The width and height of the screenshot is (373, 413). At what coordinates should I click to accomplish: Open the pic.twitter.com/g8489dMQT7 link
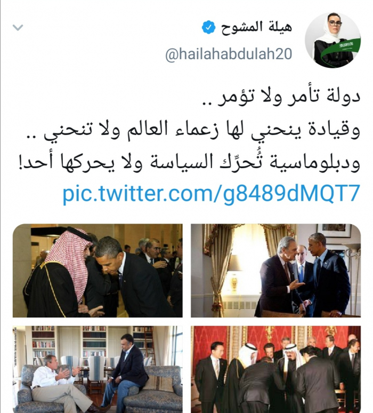[211, 194]
